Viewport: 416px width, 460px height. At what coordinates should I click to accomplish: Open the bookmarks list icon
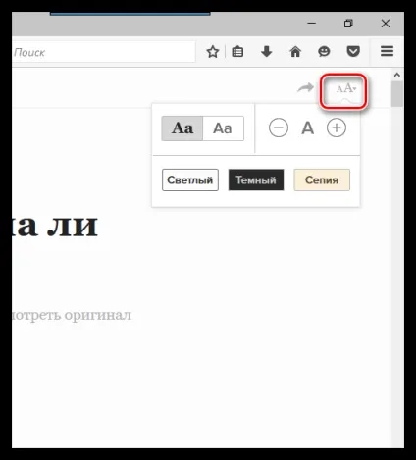point(237,52)
